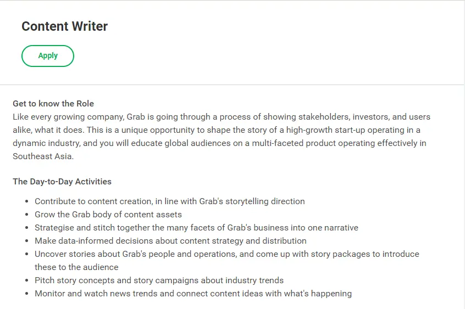Click the "Monitor and watch news trends" bullet

pyautogui.click(x=193, y=294)
